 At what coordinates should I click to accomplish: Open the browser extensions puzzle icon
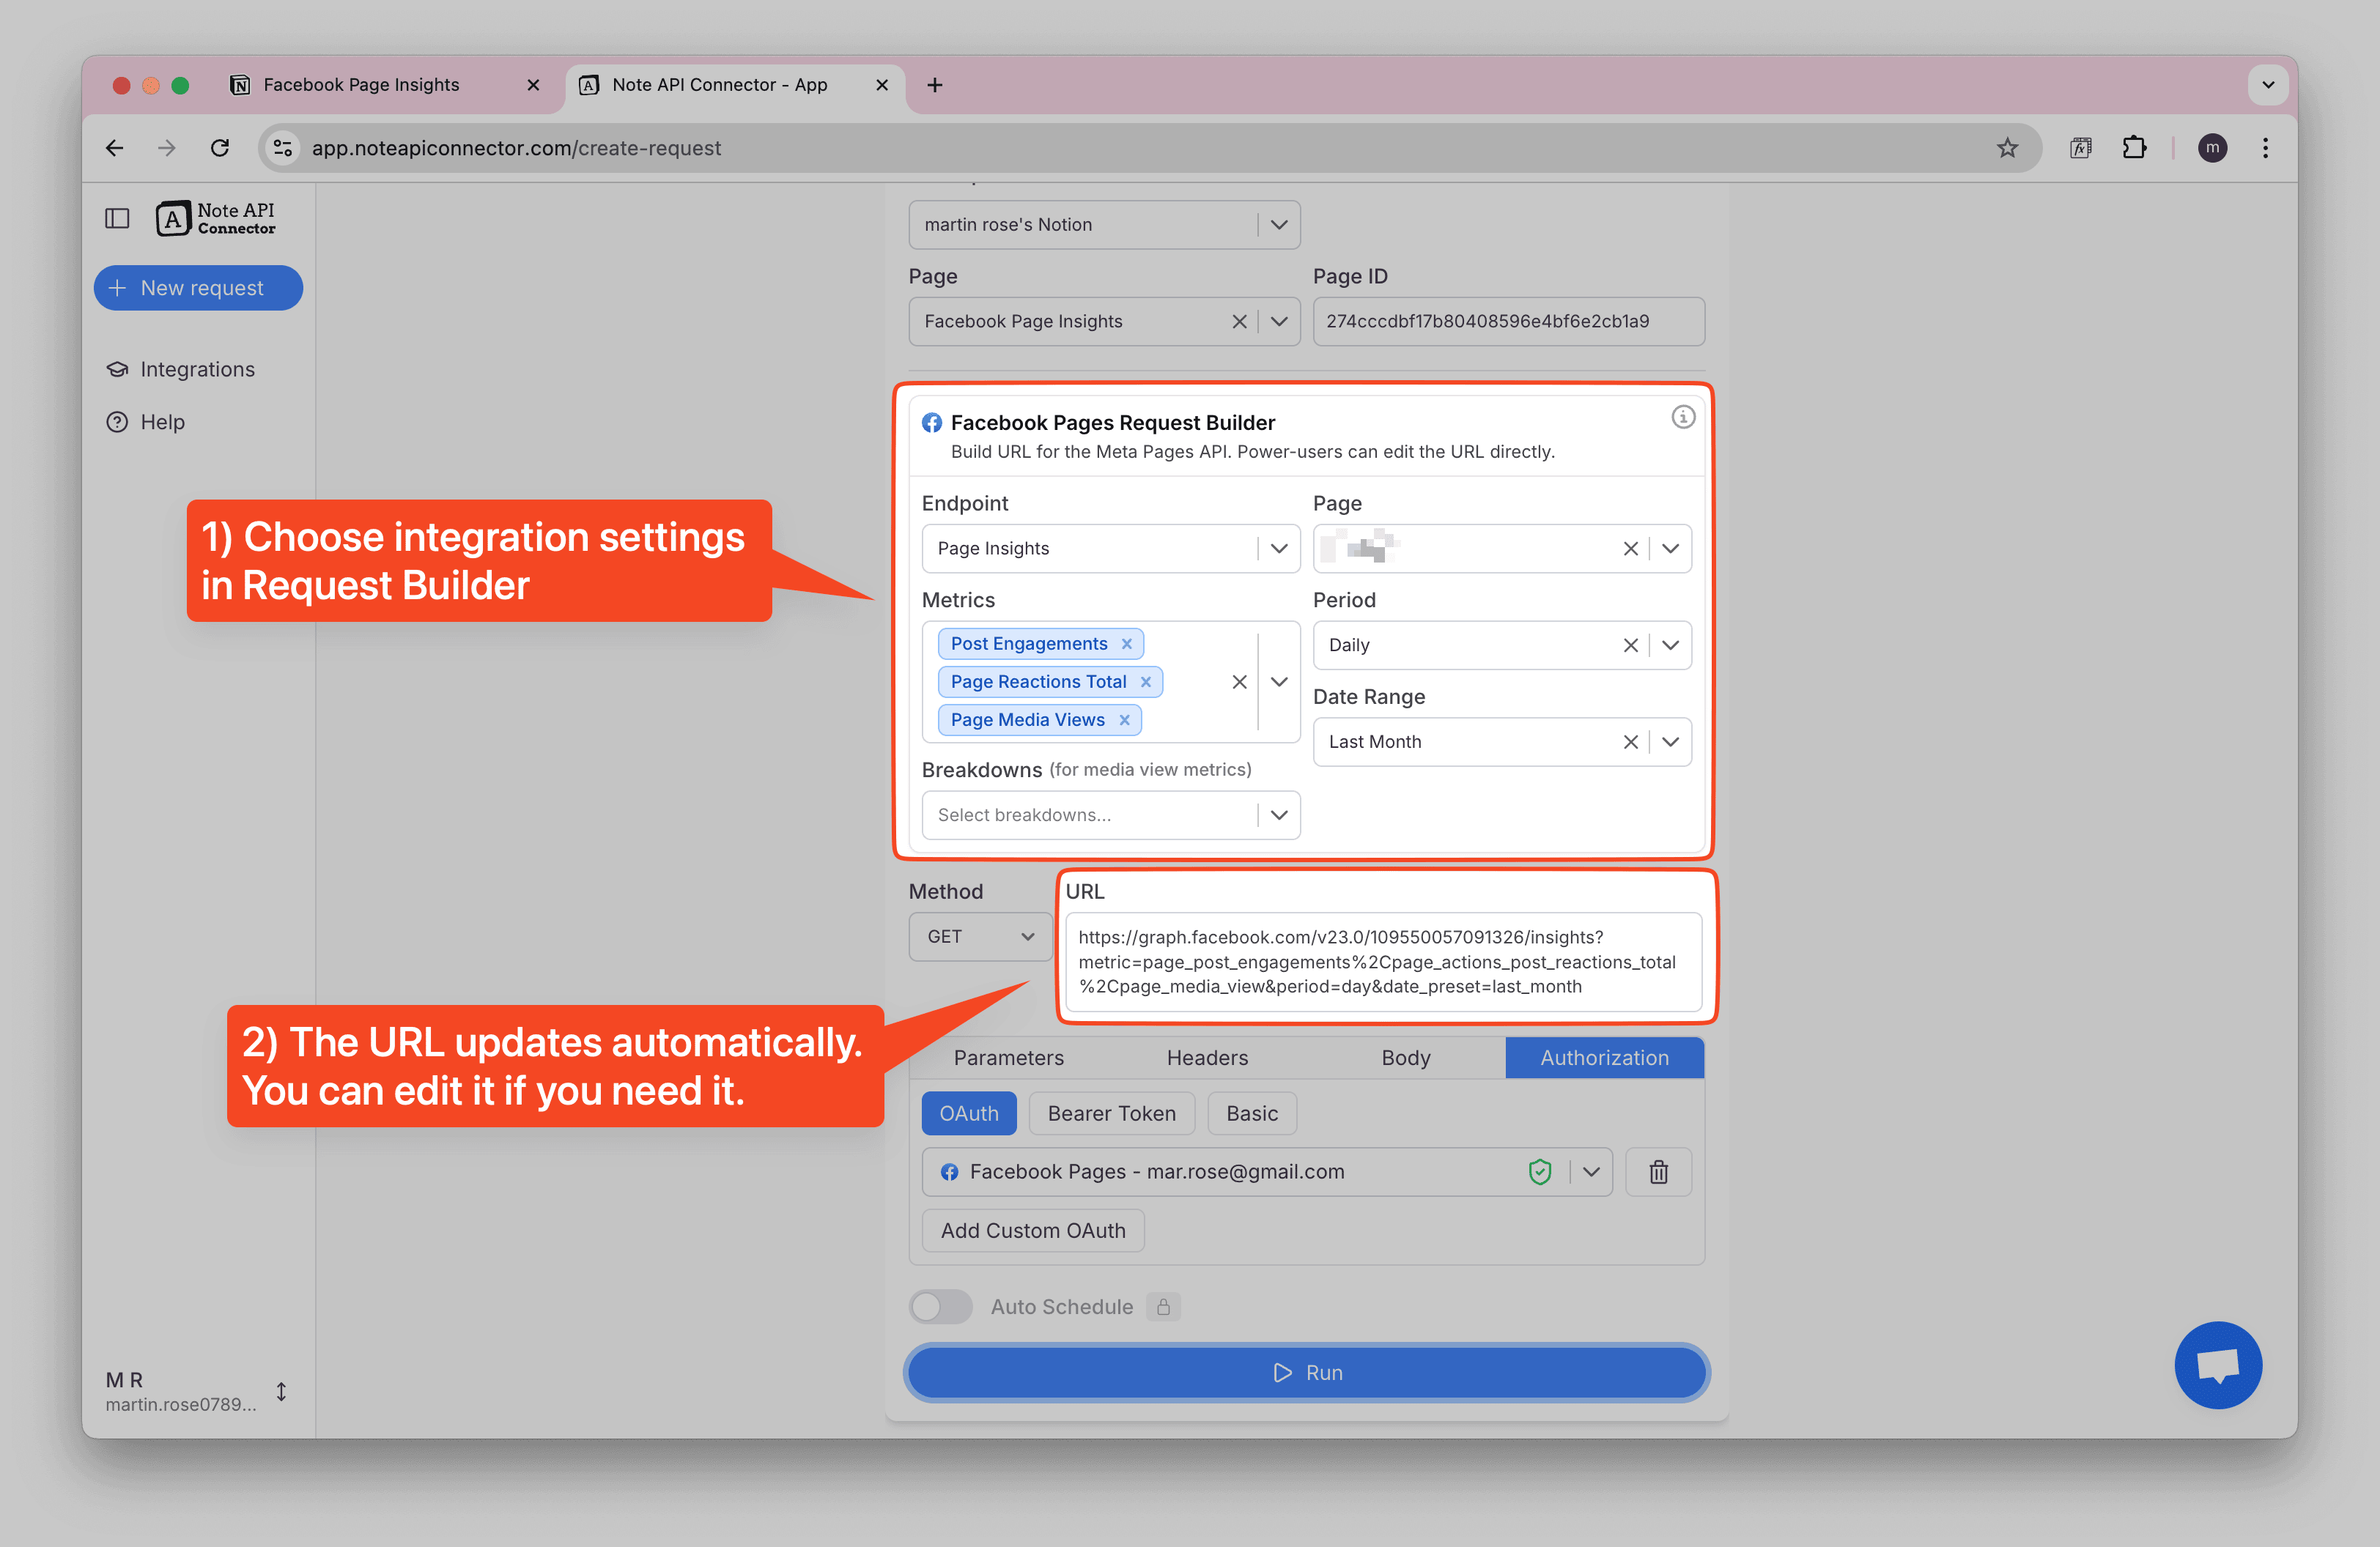pyautogui.click(x=2134, y=148)
